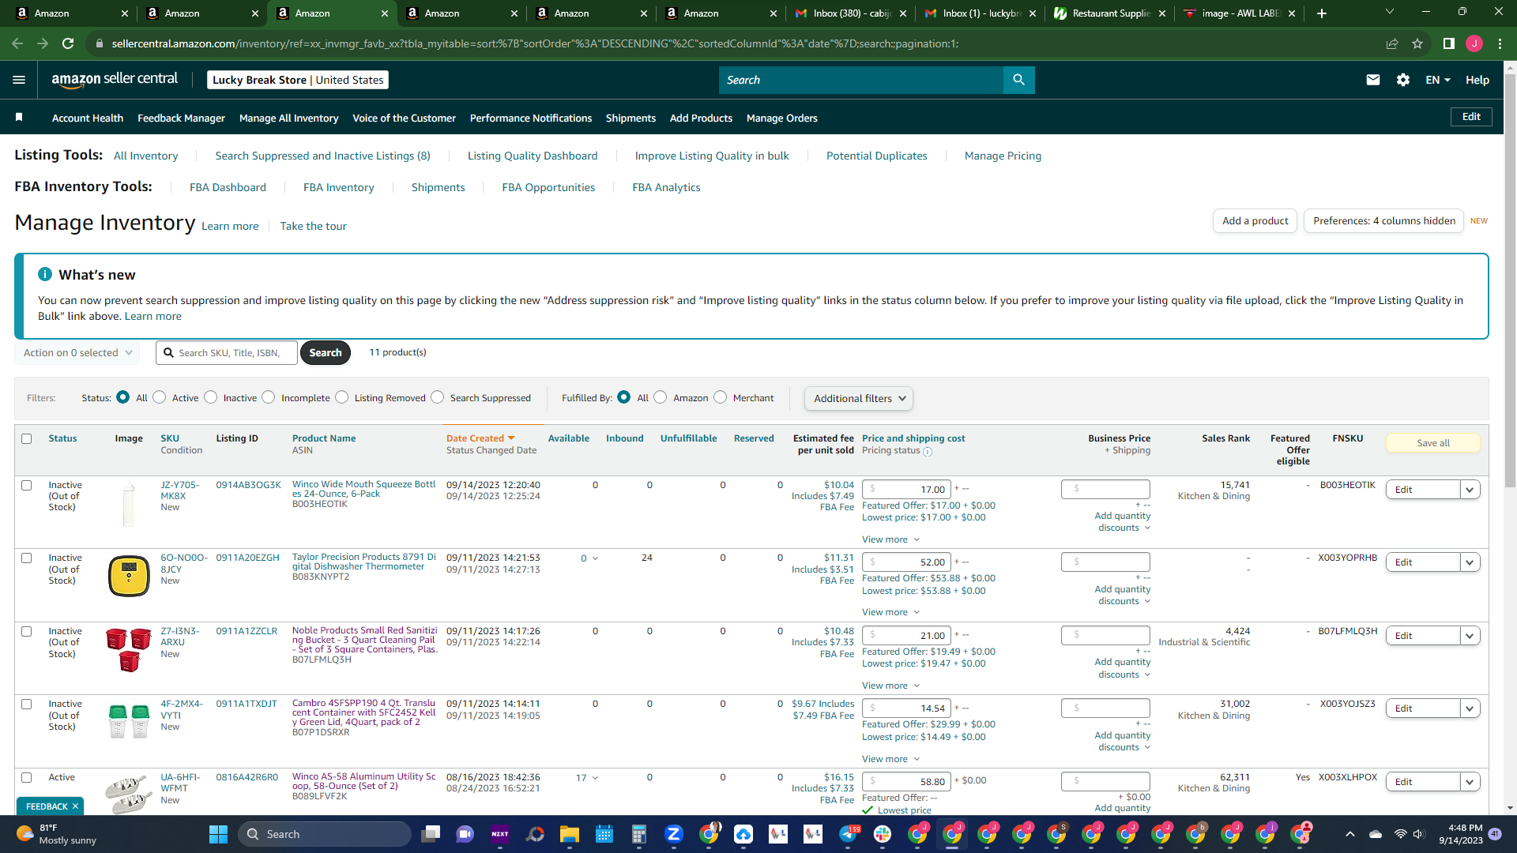
Task: Close the FEEDBACK tab with its X
Action: coord(75,806)
